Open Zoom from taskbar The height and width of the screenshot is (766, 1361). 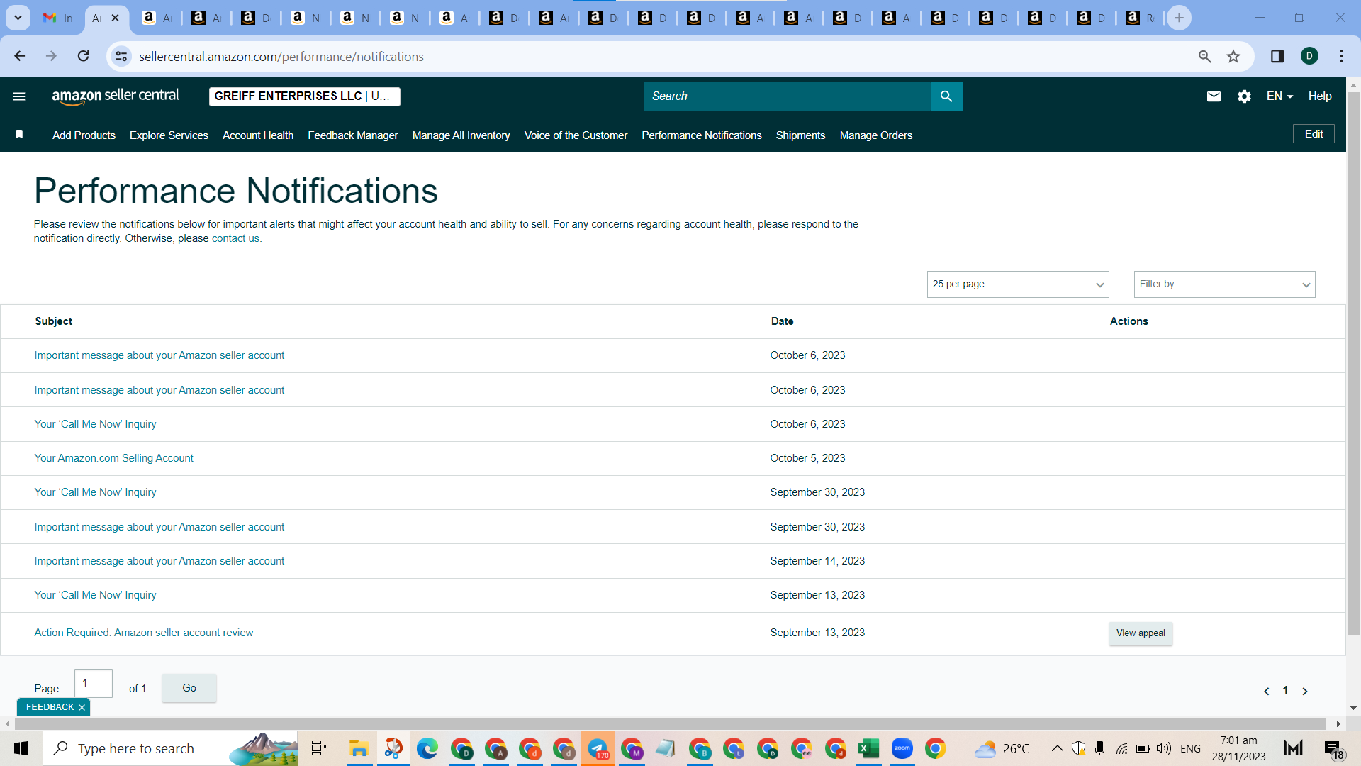point(902,748)
